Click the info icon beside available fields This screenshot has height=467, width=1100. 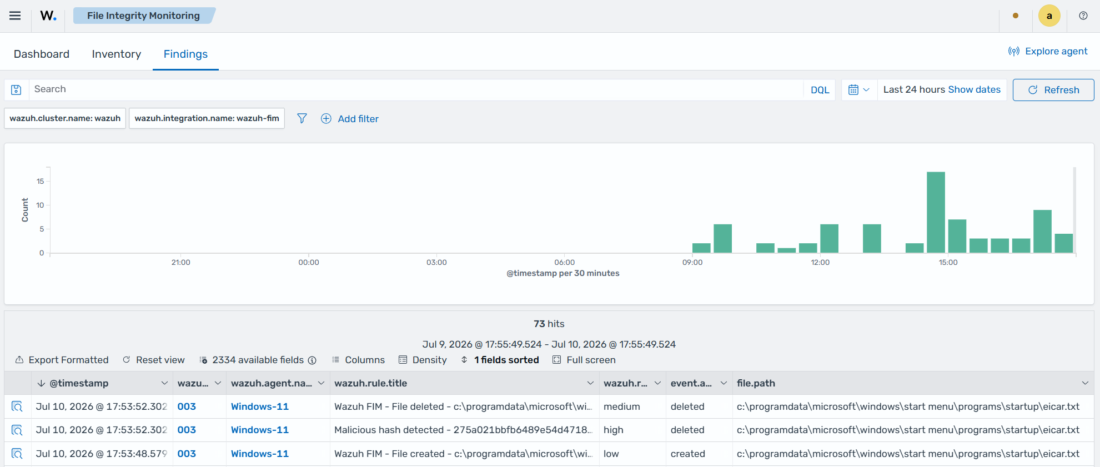click(x=312, y=360)
